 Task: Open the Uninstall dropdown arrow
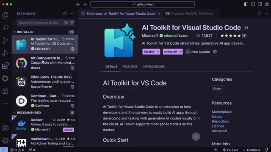[180, 52]
